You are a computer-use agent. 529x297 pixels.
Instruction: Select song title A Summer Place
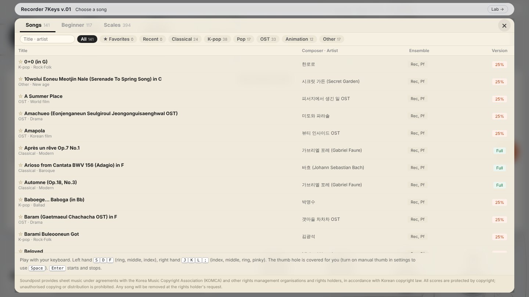[x=43, y=96]
